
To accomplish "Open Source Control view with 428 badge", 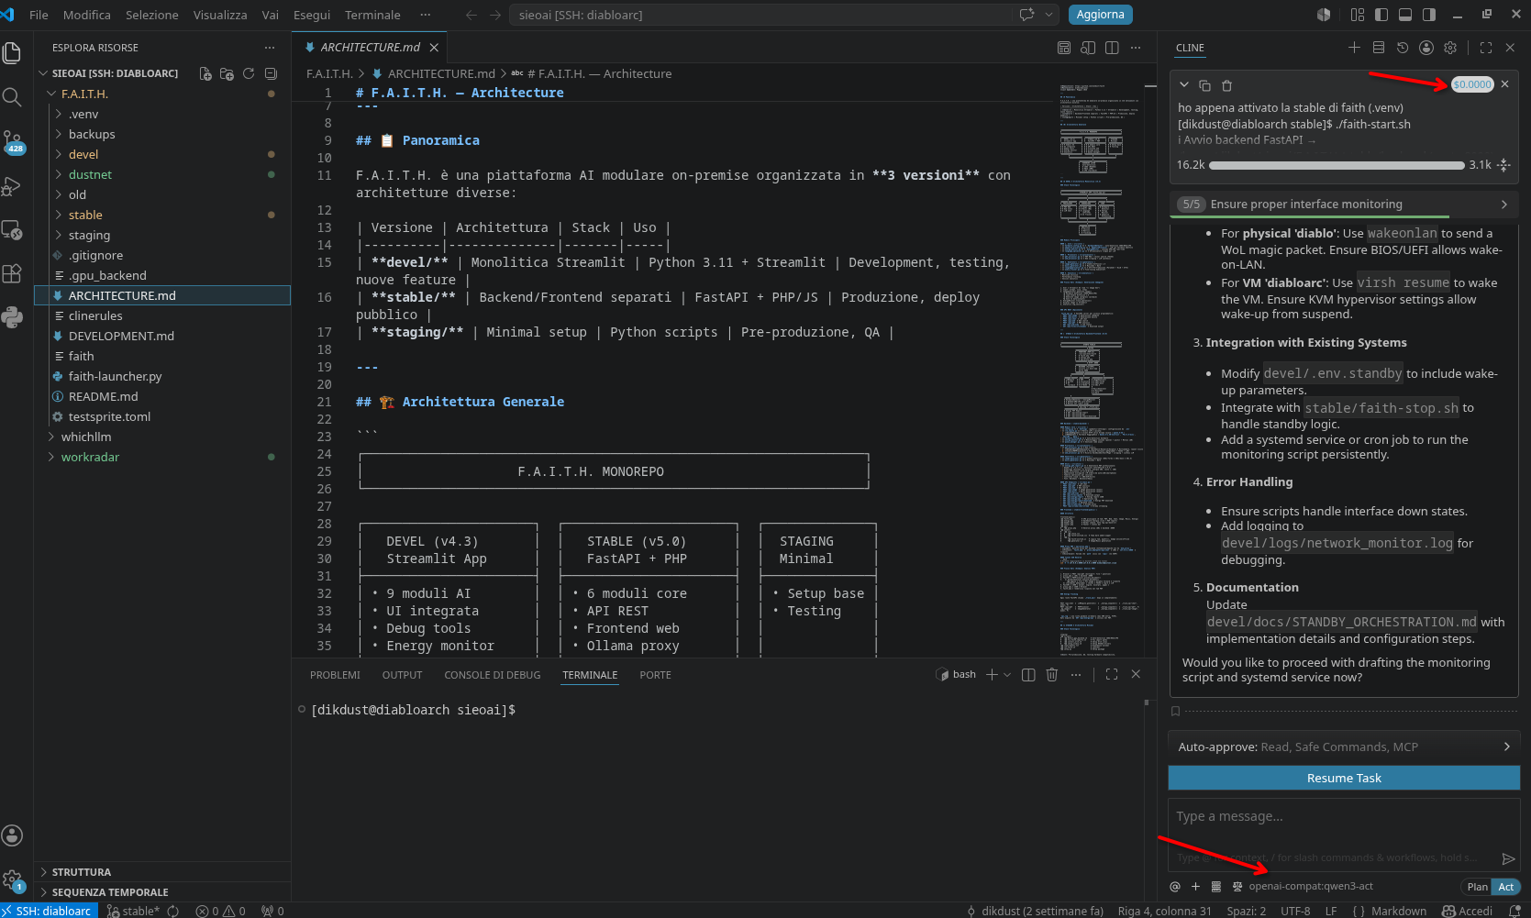I will pos(12,141).
